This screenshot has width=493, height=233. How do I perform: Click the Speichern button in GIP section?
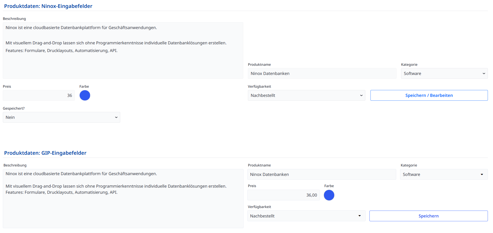coord(428,216)
